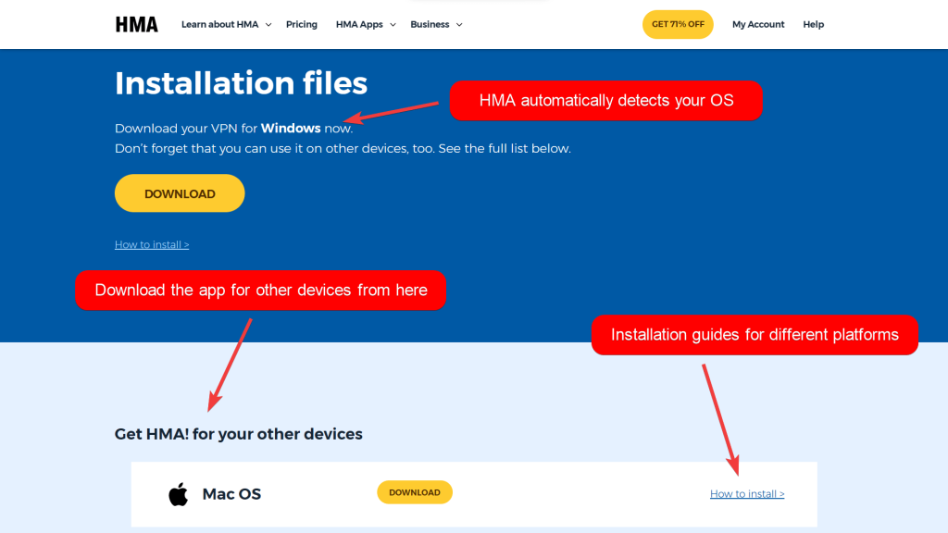Viewport: 948px width, 533px height.
Task: Click the Mac OS label text
Action: [x=231, y=494]
